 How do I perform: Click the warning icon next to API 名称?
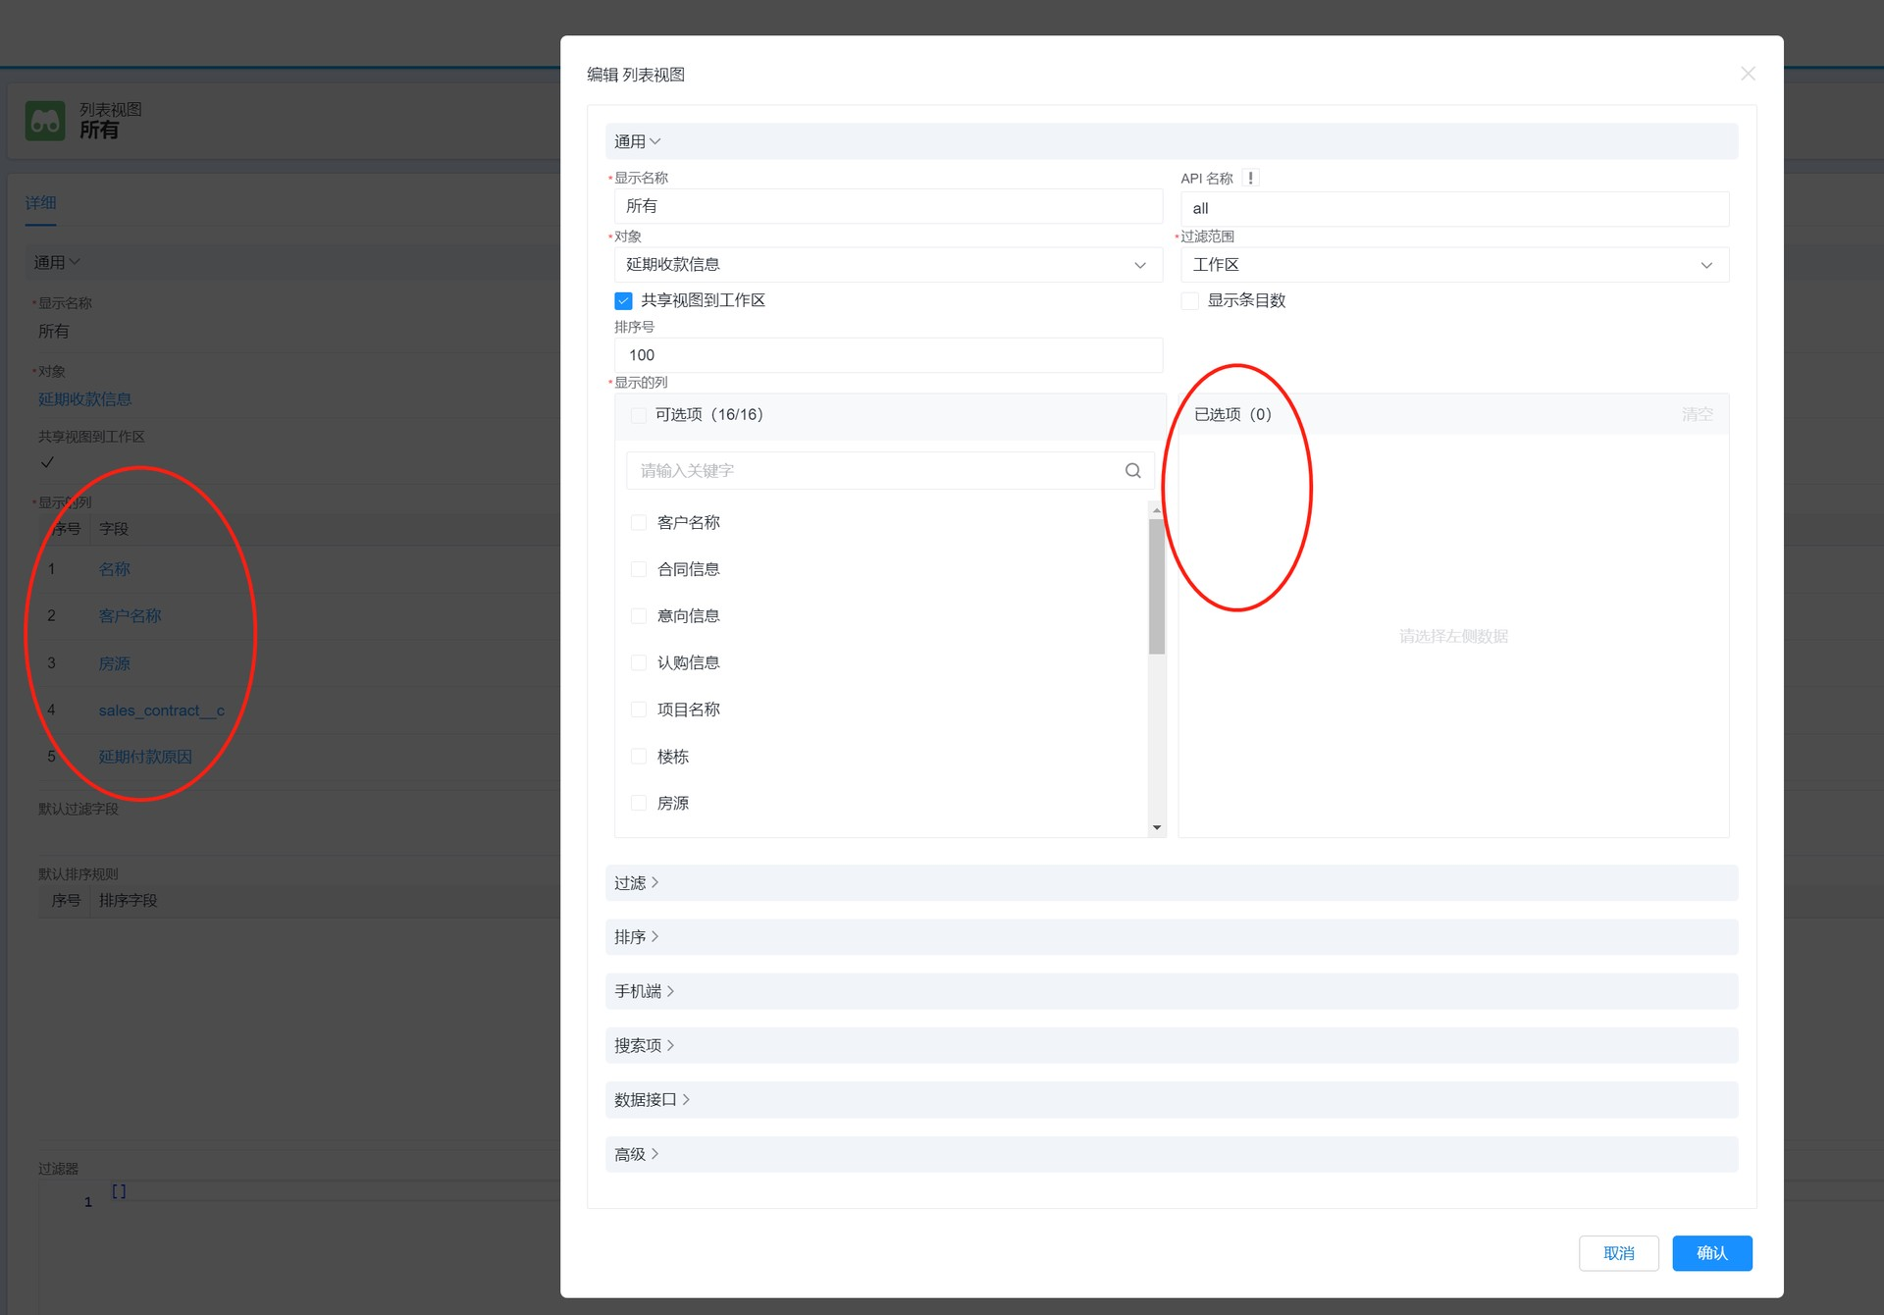tap(1250, 178)
